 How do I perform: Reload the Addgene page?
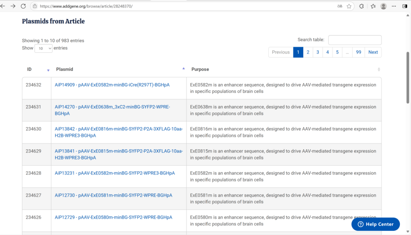coord(23,6)
